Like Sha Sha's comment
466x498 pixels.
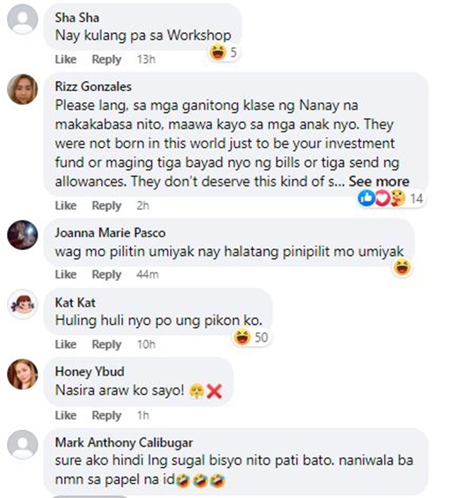click(66, 60)
